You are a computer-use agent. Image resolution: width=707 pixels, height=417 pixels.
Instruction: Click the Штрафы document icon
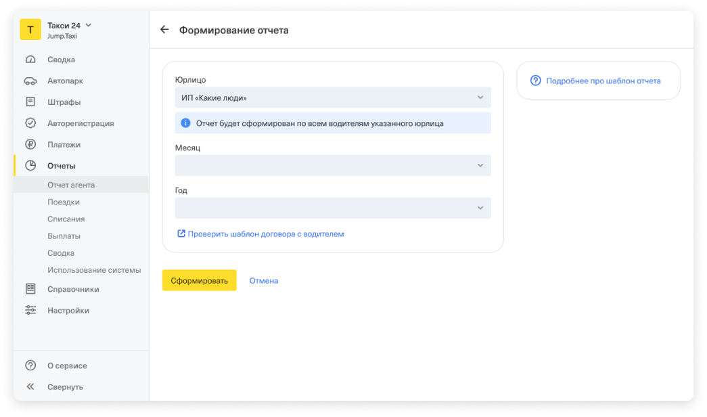point(30,102)
